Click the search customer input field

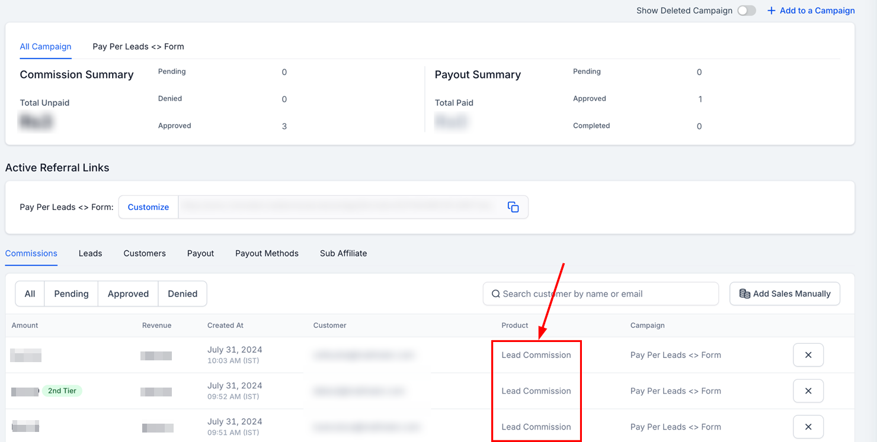(604, 294)
